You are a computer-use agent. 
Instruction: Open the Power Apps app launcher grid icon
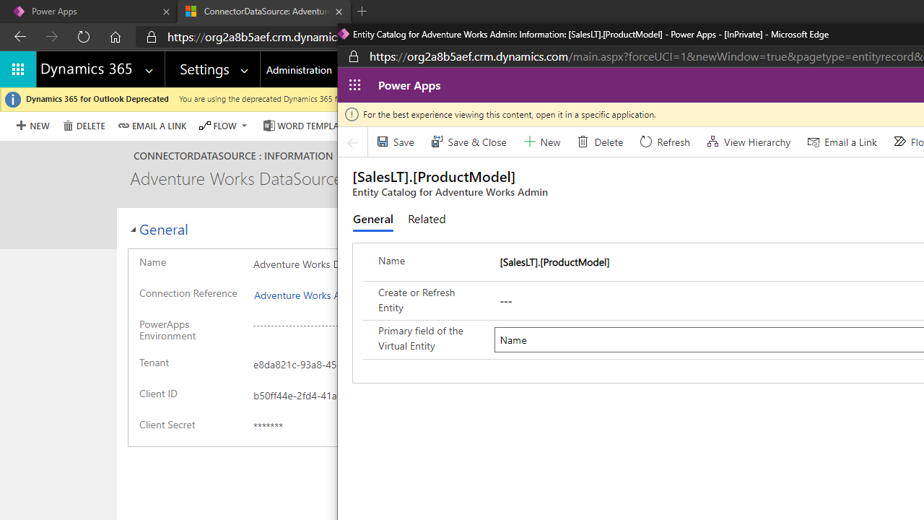pos(354,85)
